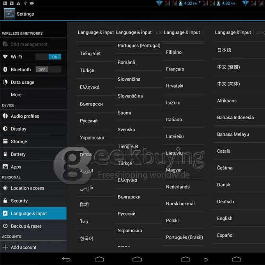265x265 pixels.
Task: Choose Deutsch as the language
Action: (x=226, y=201)
